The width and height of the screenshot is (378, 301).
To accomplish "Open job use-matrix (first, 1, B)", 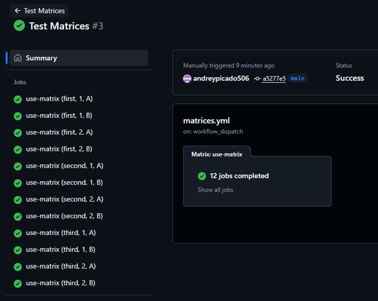I will pyautogui.click(x=59, y=116).
